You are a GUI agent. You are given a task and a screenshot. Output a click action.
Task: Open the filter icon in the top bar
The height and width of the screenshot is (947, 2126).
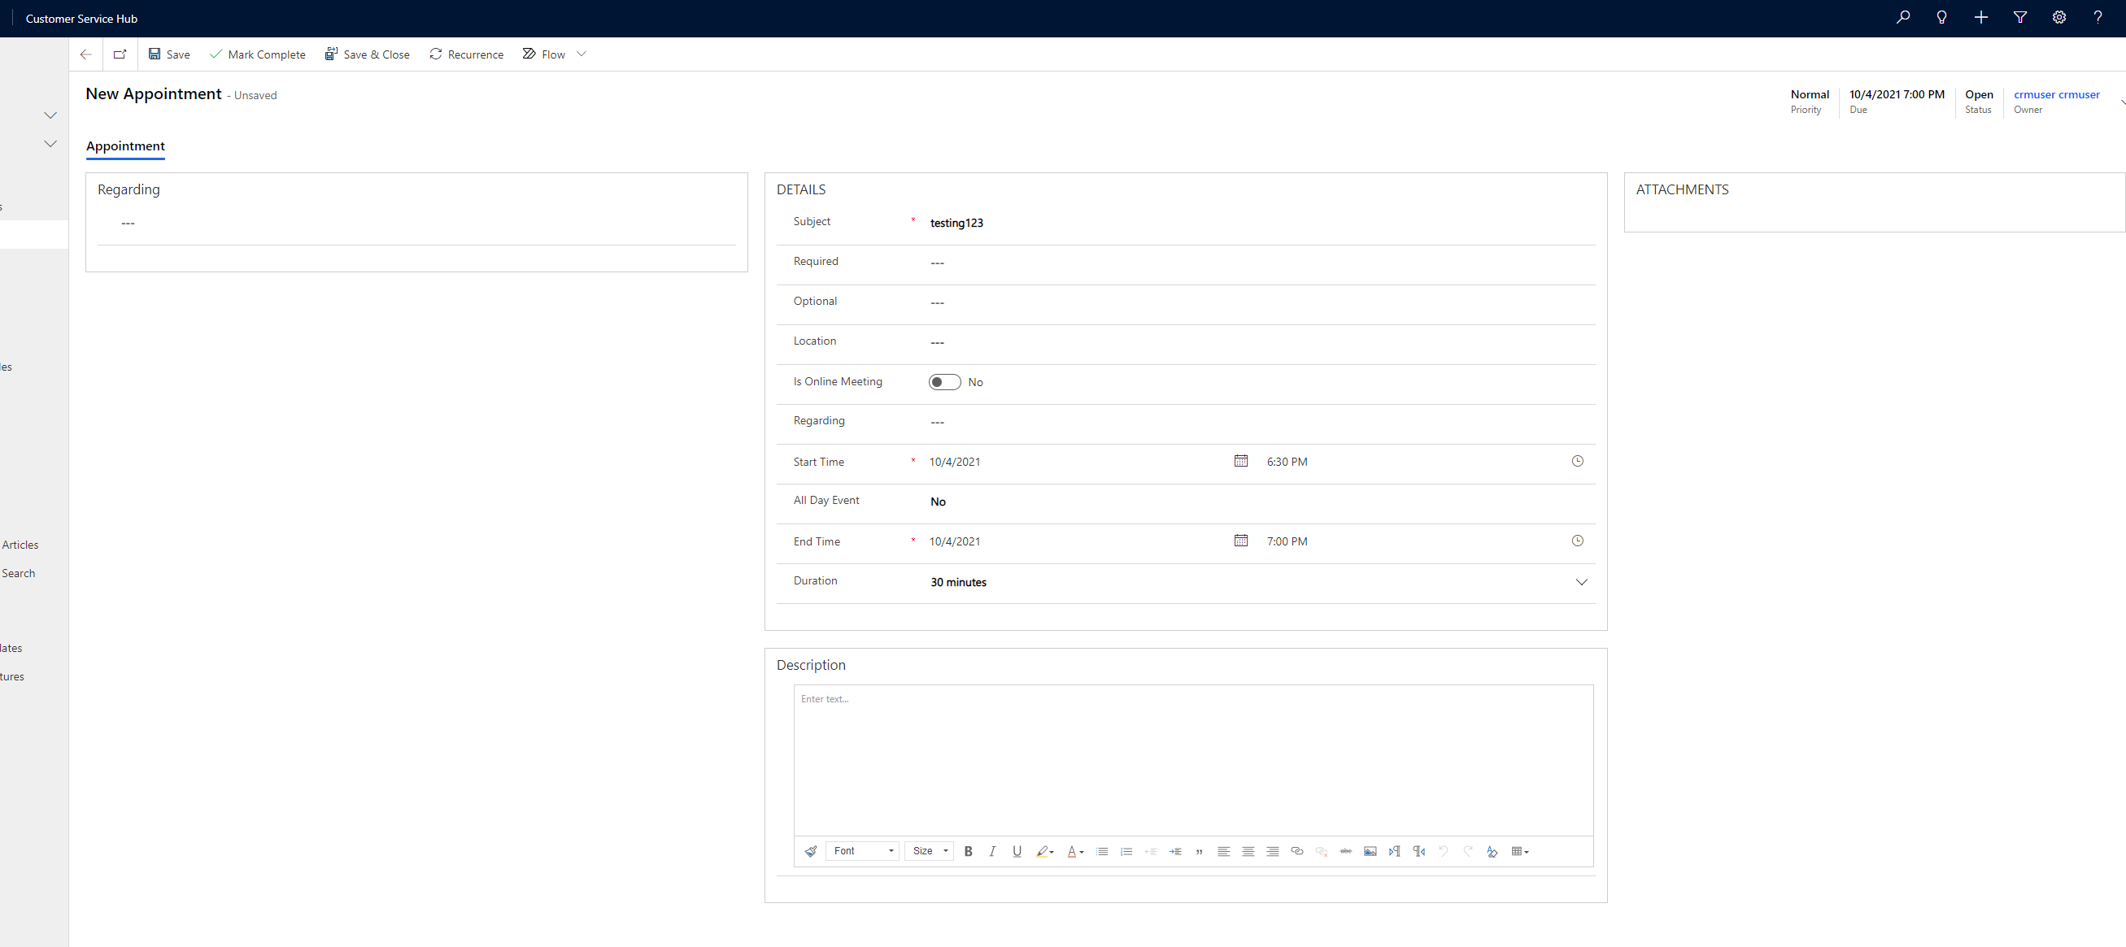tap(2019, 17)
